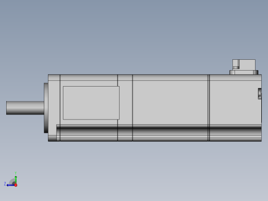Select the connector housing atop the motor

coord(244,64)
